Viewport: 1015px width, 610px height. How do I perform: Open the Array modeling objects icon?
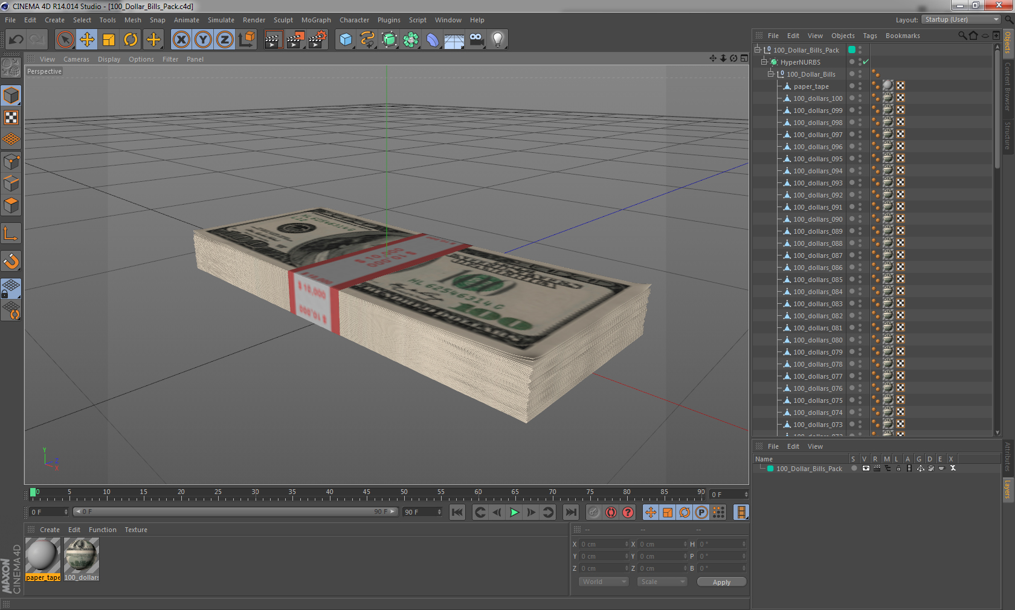pos(411,40)
